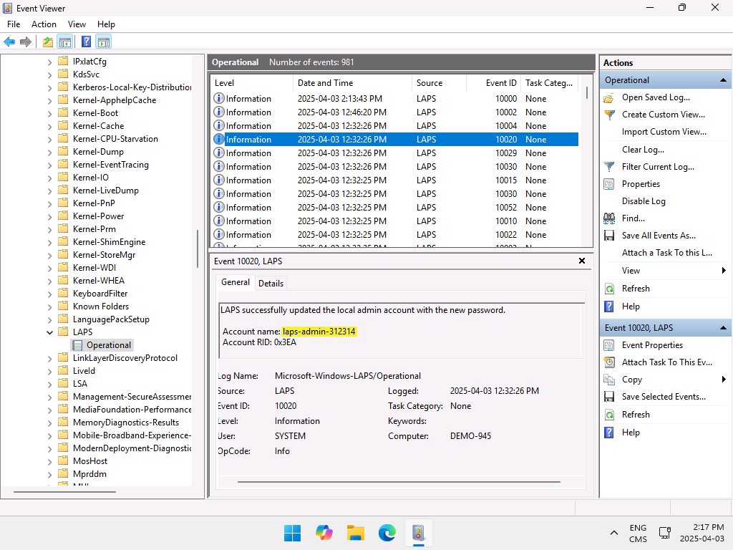Open the Find binoculars action
Screen dimensions: 733x550
tap(633, 218)
